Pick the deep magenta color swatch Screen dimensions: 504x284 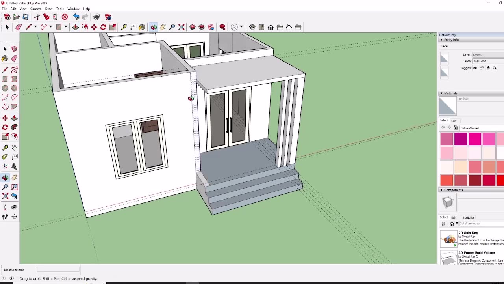(x=461, y=139)
